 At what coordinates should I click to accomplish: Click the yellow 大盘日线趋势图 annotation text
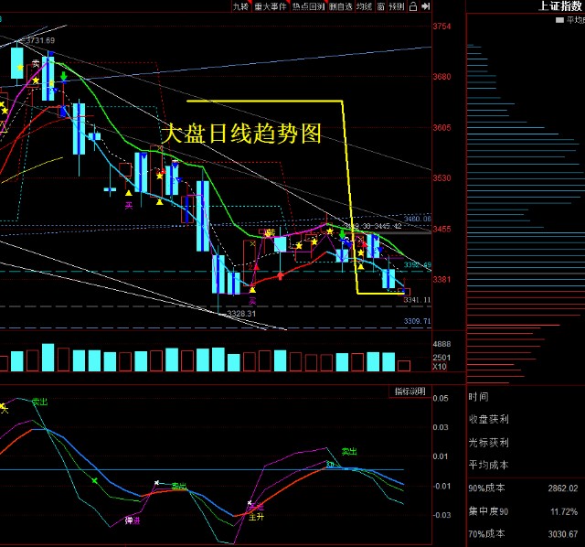[x=241, y=134]
